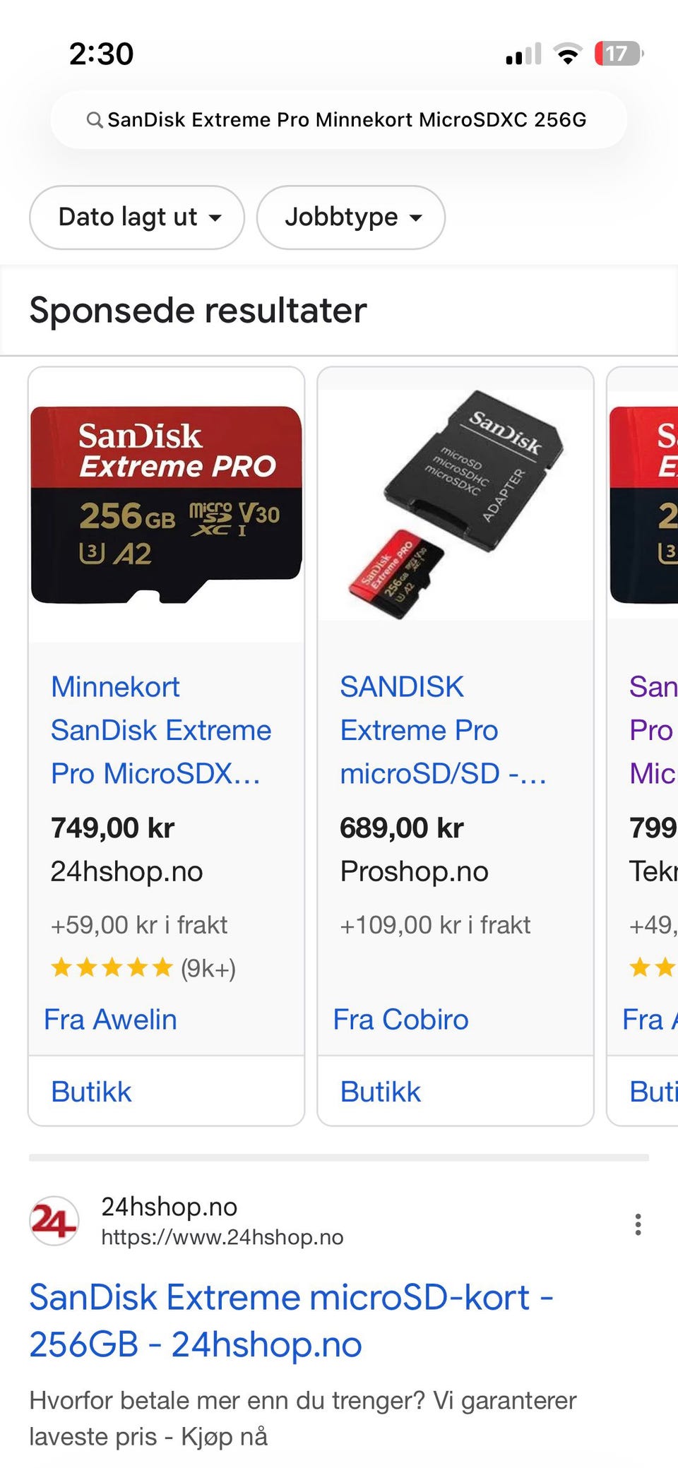Tap the cellular signal bars icon
This screenshot has width=678, height=1468.
523,54
